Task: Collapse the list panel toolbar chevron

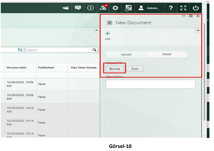Action: point(96,30)
